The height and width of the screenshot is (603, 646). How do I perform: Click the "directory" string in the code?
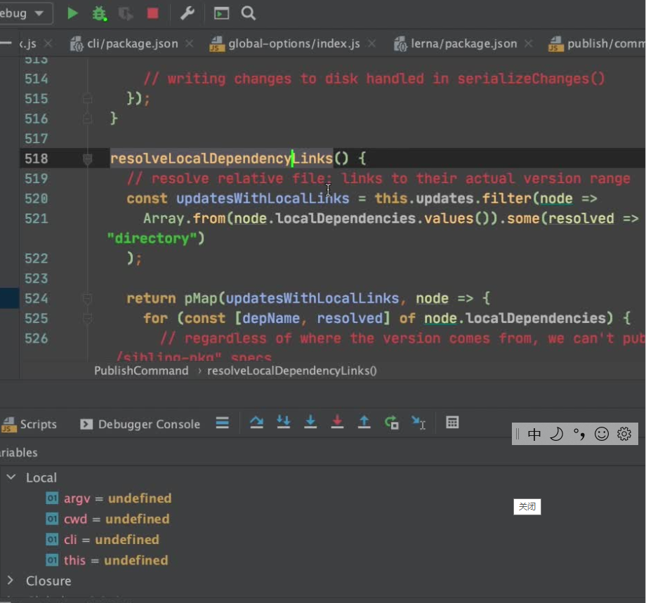pyautogui.click(x=152, y=239)
